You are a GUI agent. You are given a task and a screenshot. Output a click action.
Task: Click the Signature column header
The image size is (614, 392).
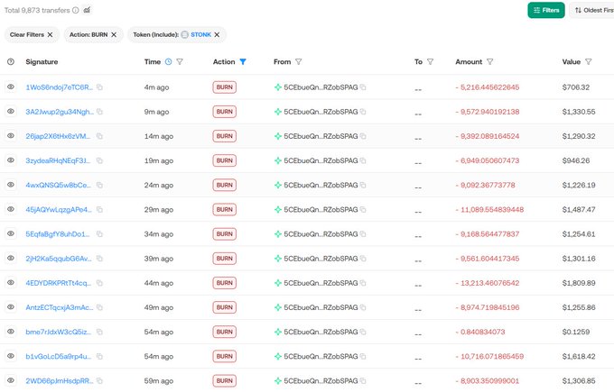click(42, 62)
